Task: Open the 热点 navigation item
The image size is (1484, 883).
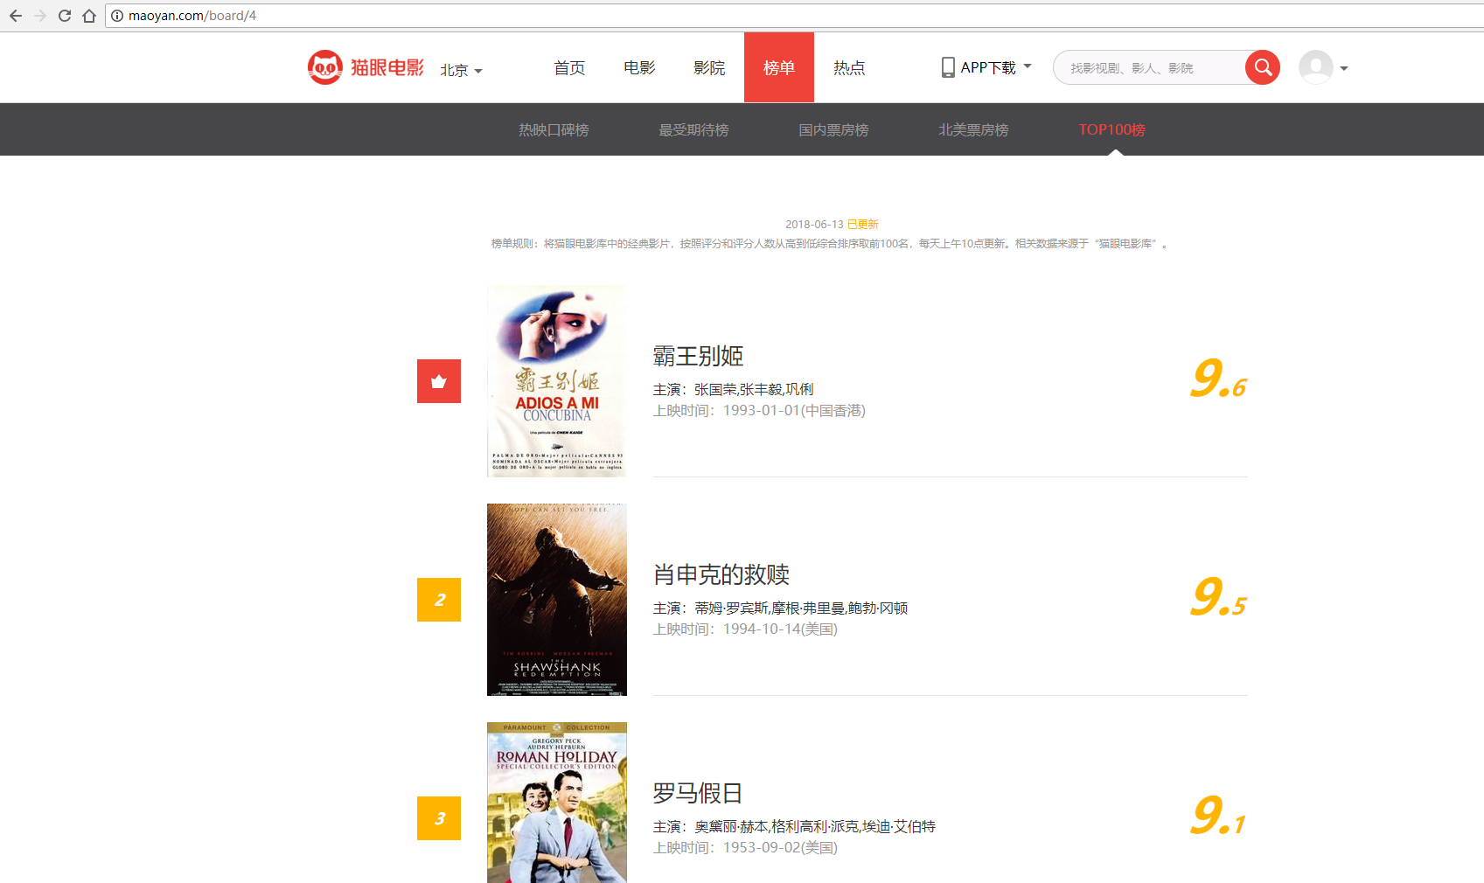Action: tap(849, 67)
